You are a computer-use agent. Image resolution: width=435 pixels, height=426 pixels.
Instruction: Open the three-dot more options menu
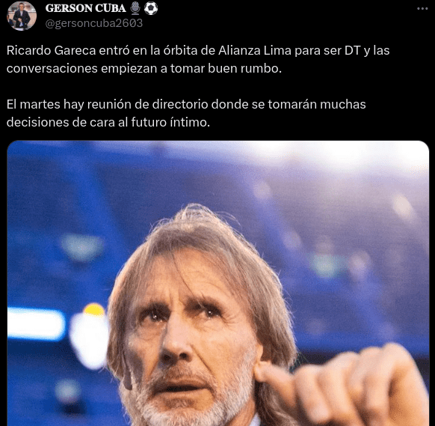422,9
